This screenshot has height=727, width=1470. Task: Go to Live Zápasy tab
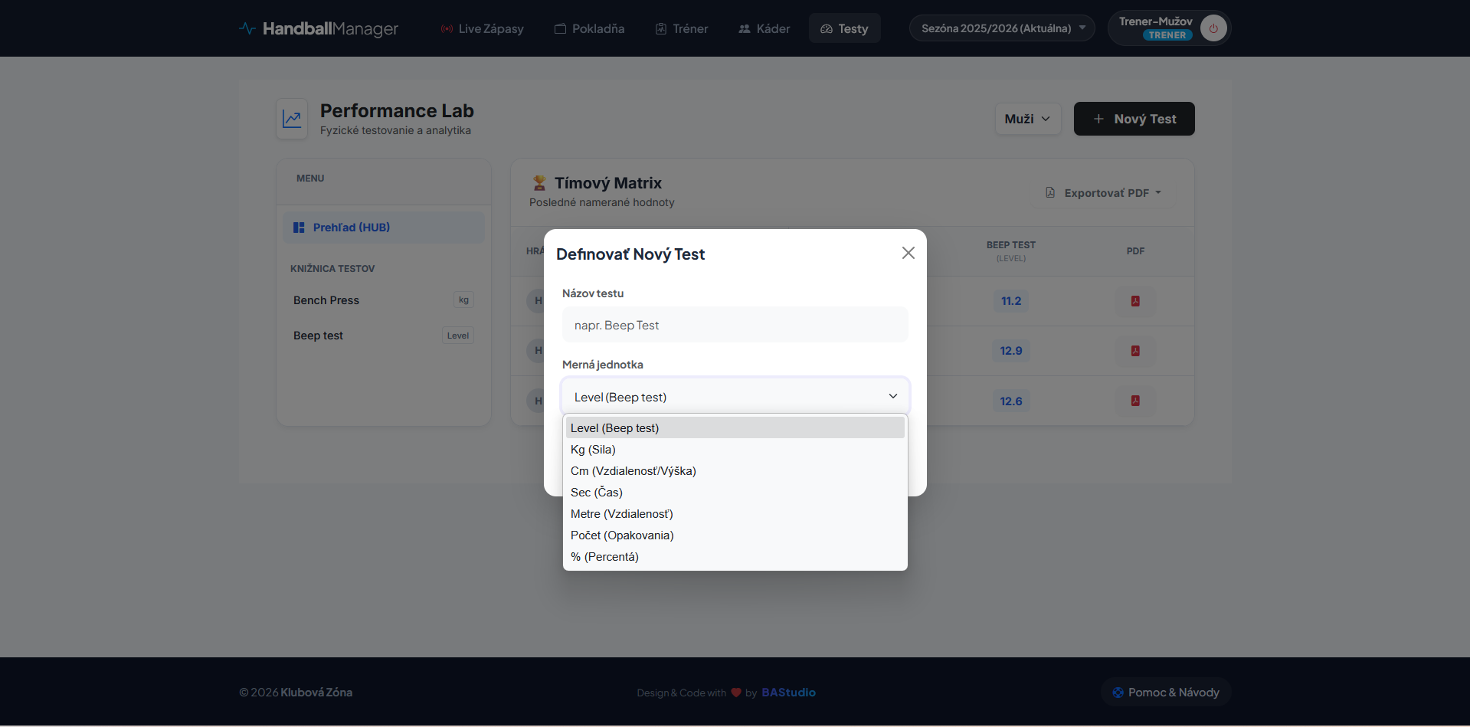tap(482, 28)
